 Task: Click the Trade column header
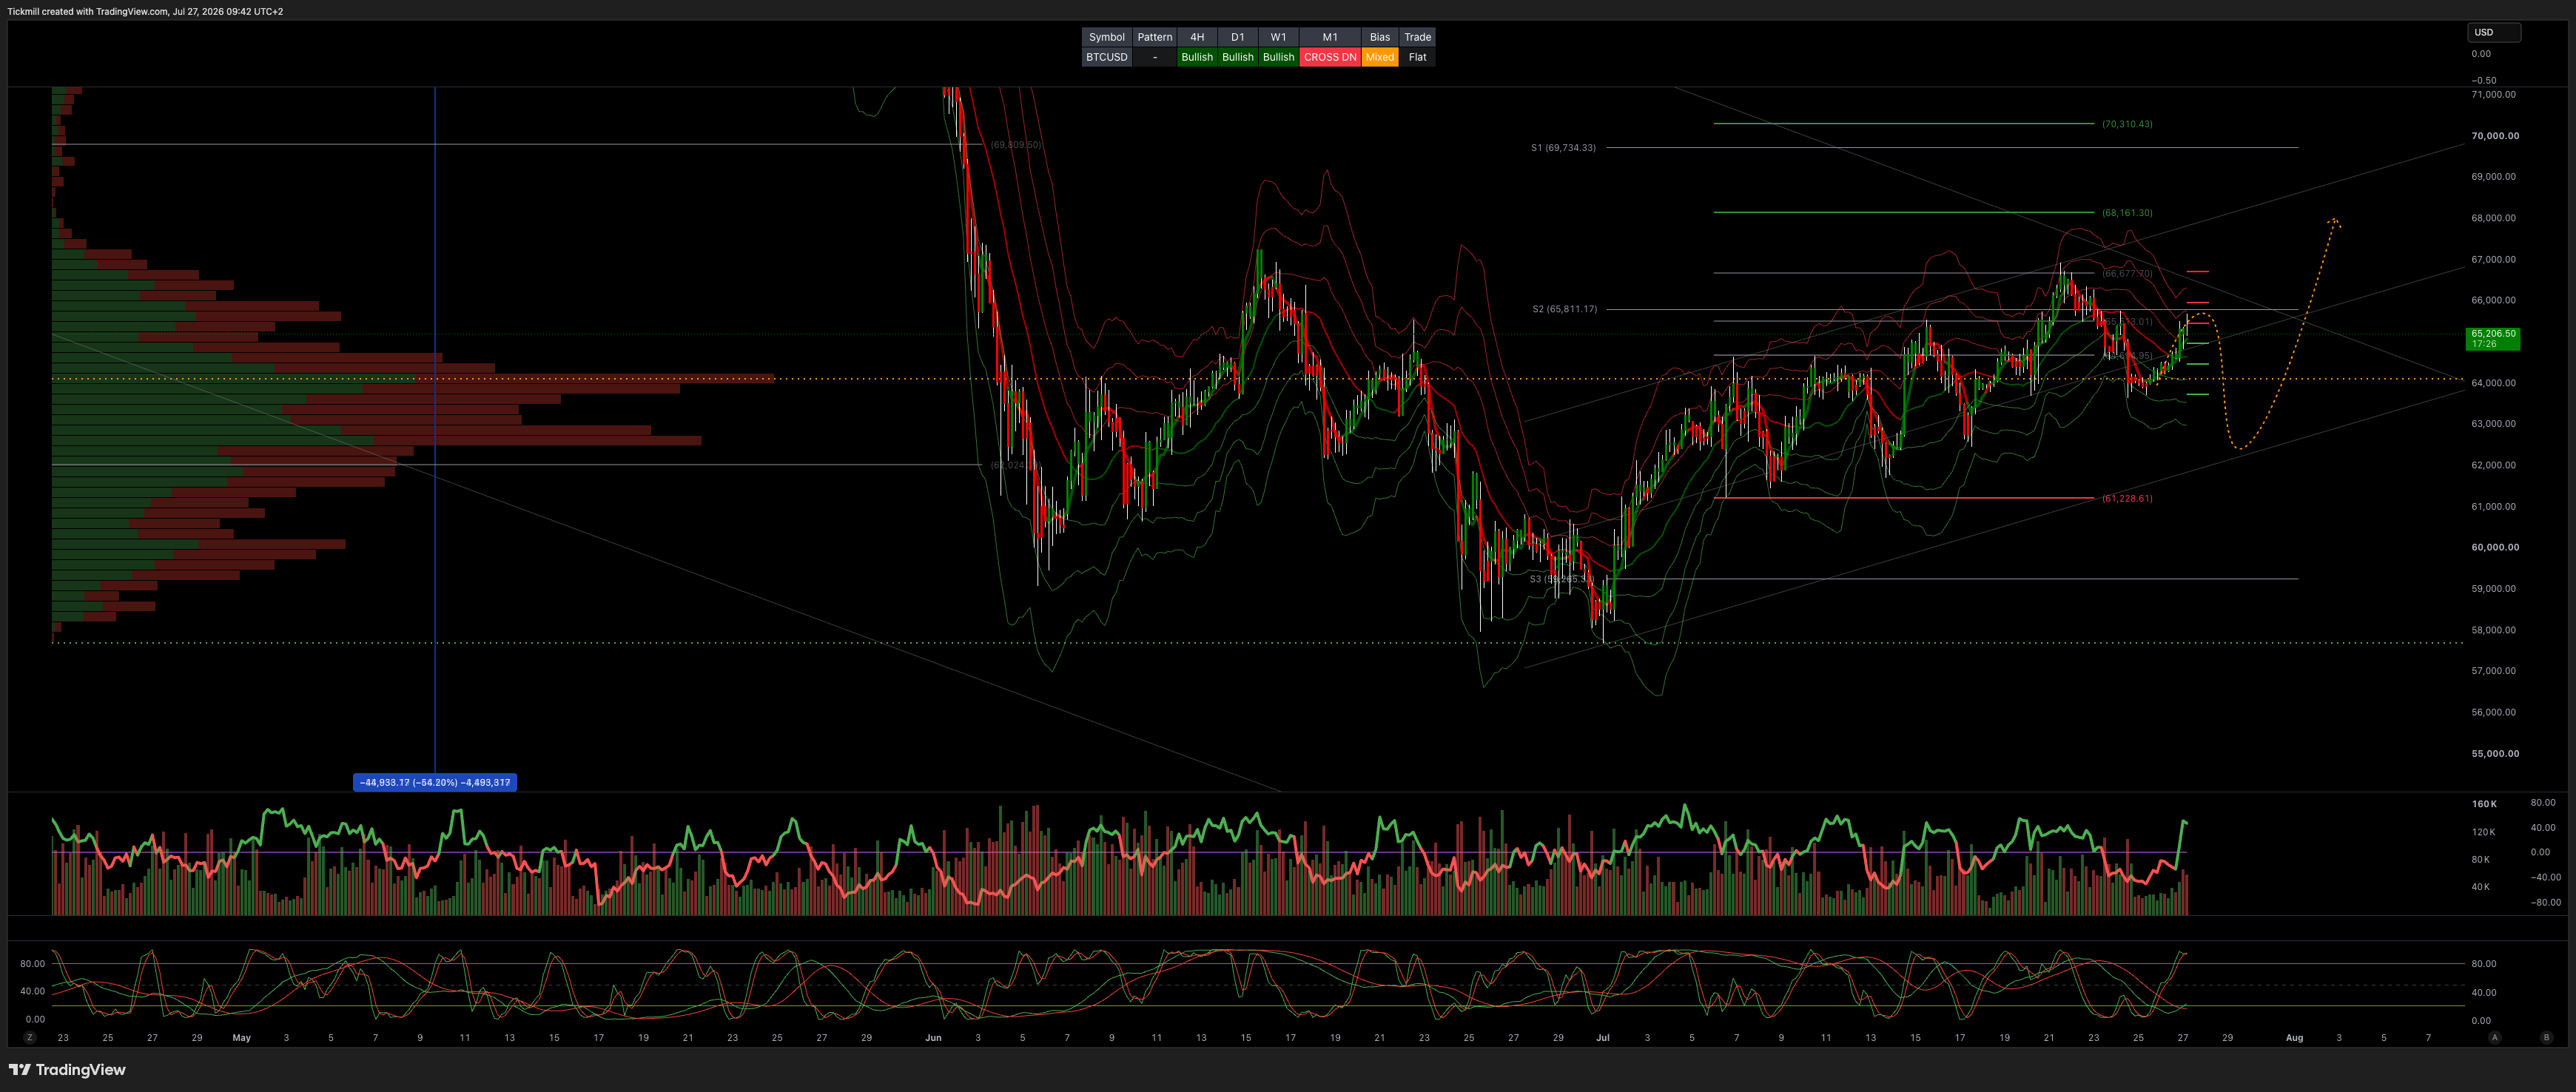point(1418,37)
